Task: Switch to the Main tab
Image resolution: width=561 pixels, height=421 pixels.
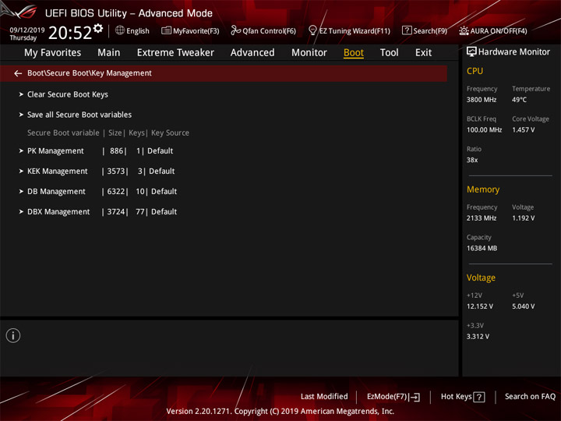Action: coord(109,53)
